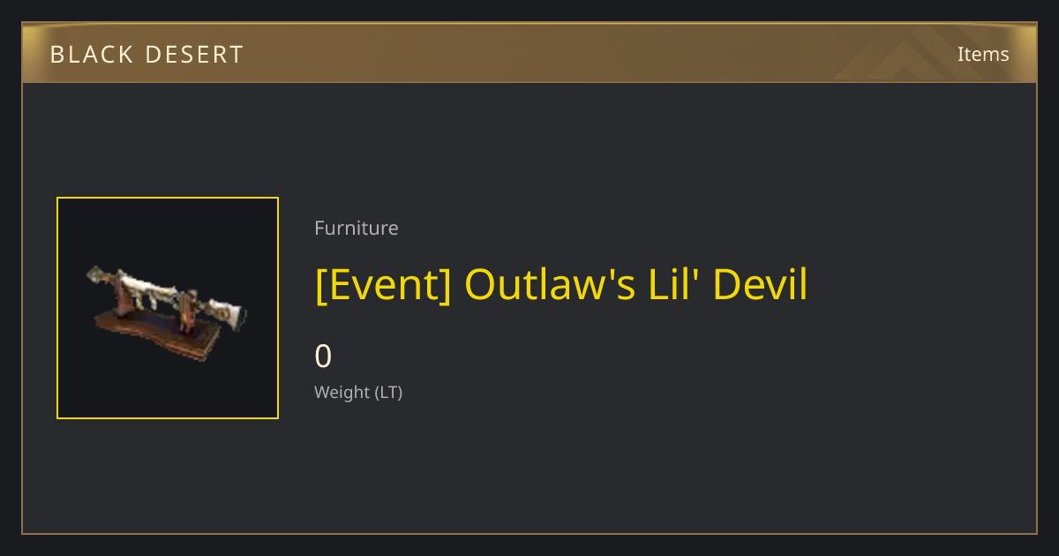The image size is (1059, 556).
Task: Select the weight value 0
Action: click(x=323, y=357)
